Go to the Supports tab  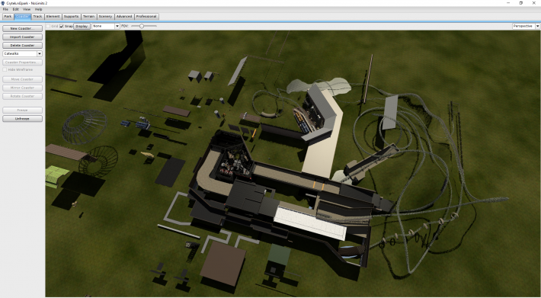pyautogui.click(x=71, y=16)
